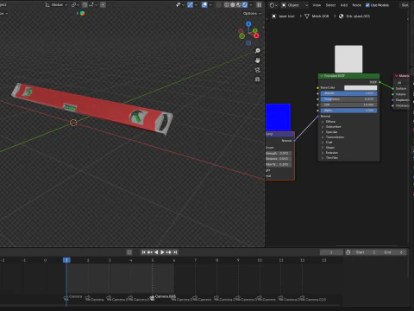Toggle the show gizmo button
This screenshot has height=311, width=414.
190,4
